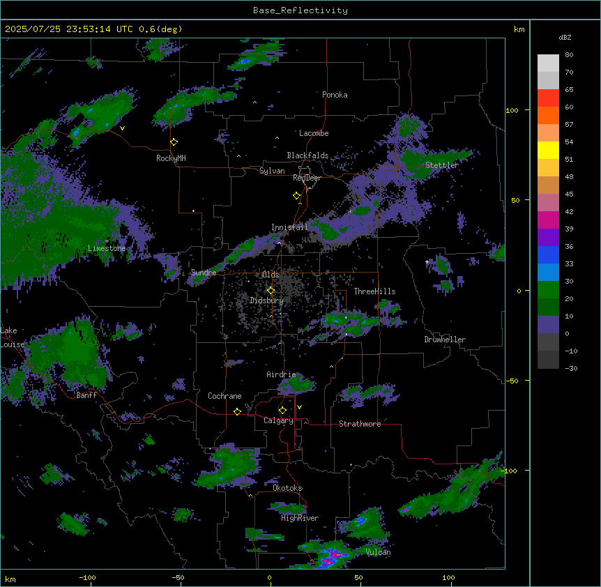Click the Airdrie label
This screenshot has height=587, width=601.
[x=281, y=374]
